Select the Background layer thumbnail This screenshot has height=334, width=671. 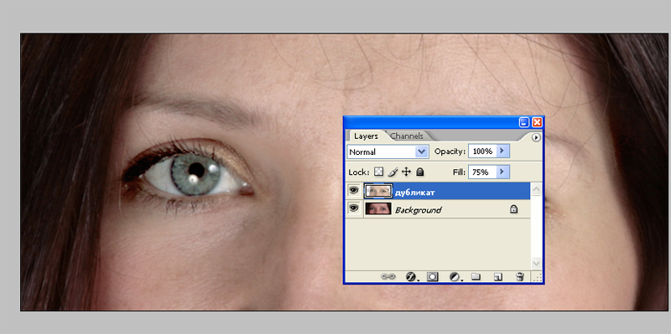tap(378, 208)
